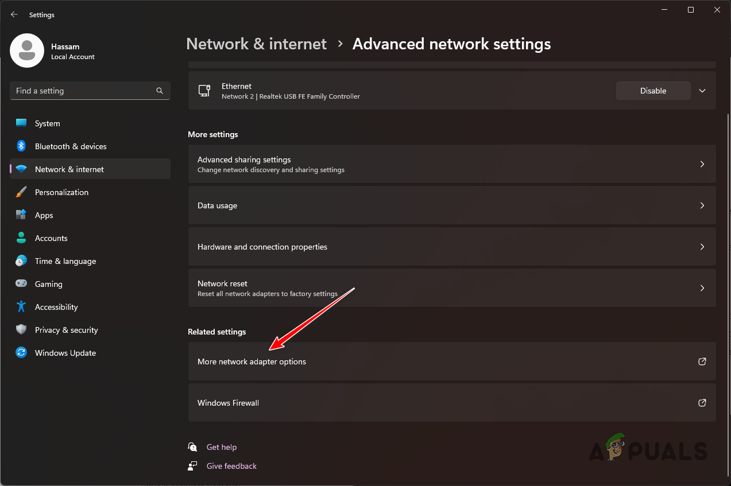Open Get help

pyautogui.click(x=222, y=446)
